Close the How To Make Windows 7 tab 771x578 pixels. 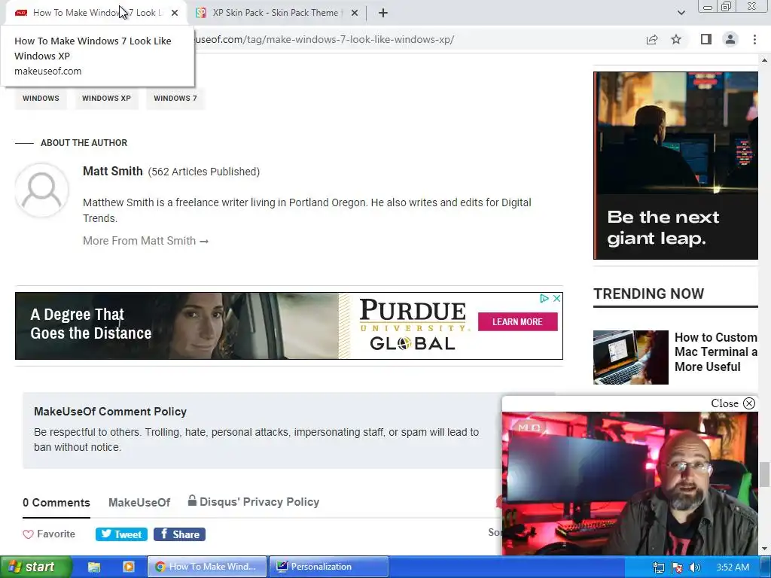tap(175, 13)
